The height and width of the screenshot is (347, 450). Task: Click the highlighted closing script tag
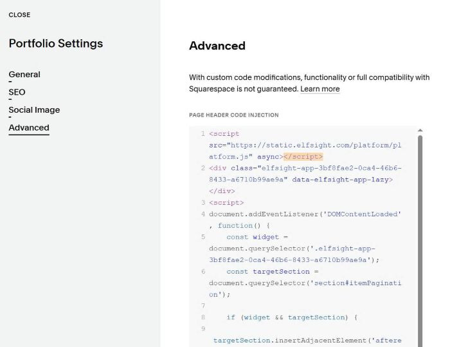303,156
